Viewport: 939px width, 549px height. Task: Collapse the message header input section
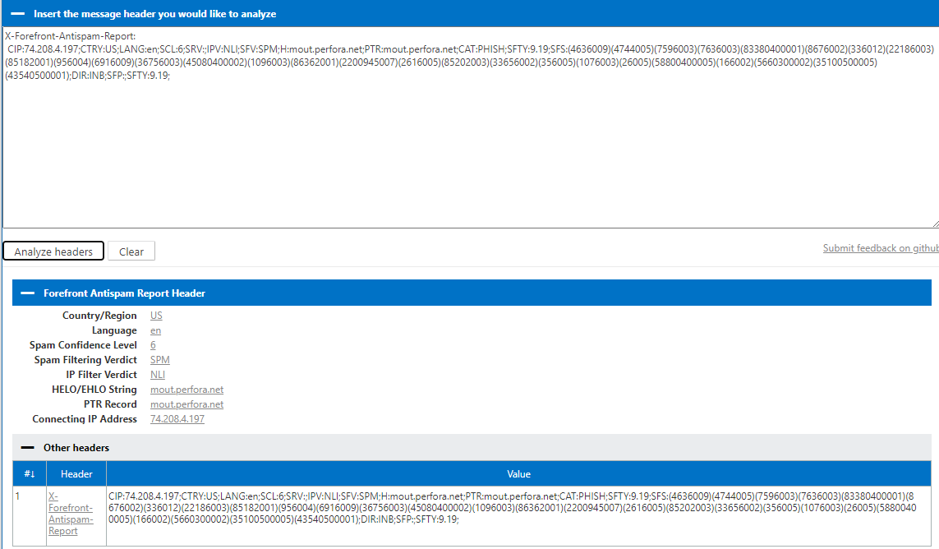[x=20, y=14]
